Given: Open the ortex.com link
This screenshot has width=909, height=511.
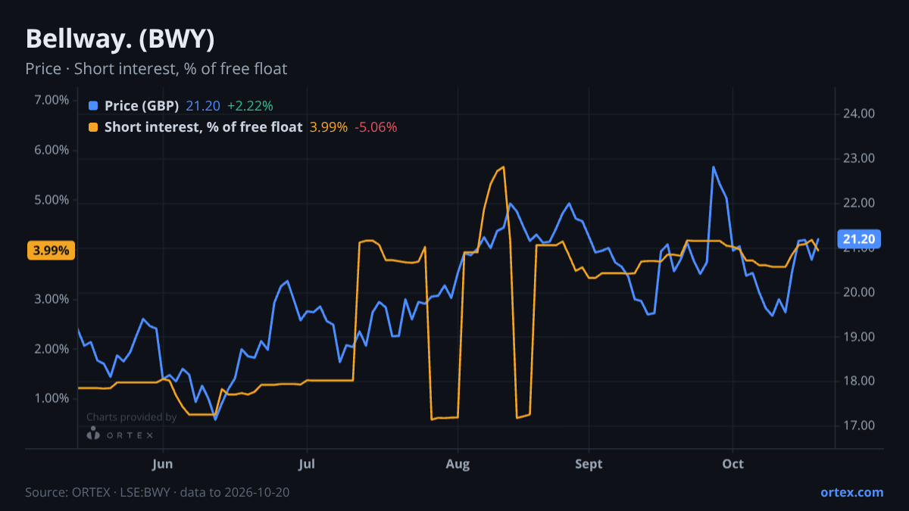Looking at the screenshot, I should [x=851, y=492].
